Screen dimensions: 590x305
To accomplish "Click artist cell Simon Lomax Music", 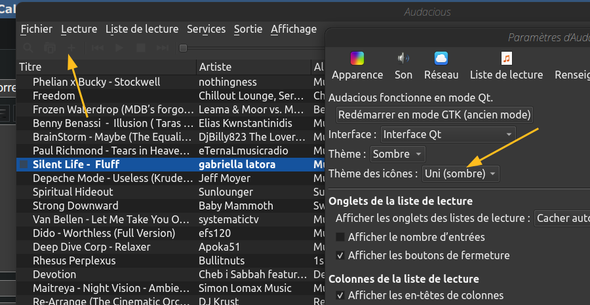I will pyautogui.click(x=245, y=289).
